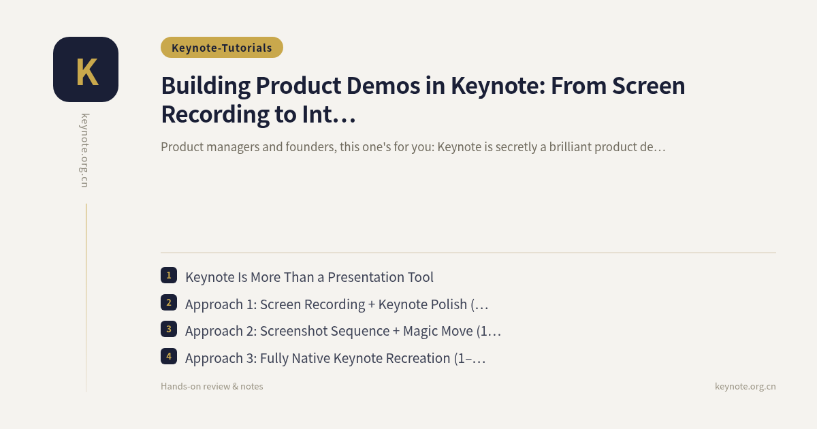Click the number 2 badge

click(x=169, y=302)
